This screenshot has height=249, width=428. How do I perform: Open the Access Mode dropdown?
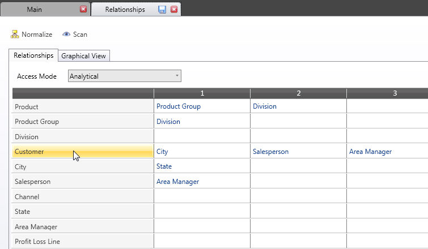point(125,76)
